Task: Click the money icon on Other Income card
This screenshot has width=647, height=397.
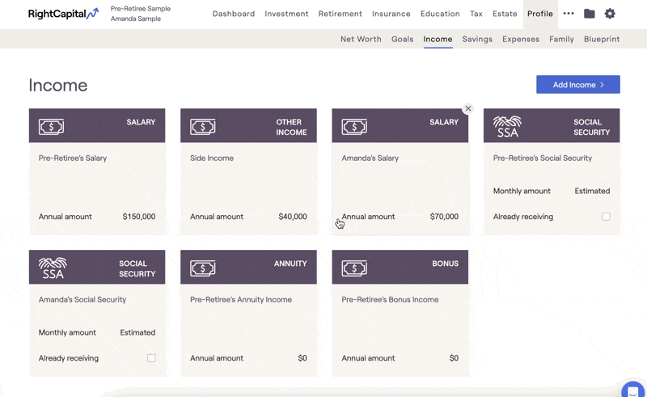Action: click(203, 127)
